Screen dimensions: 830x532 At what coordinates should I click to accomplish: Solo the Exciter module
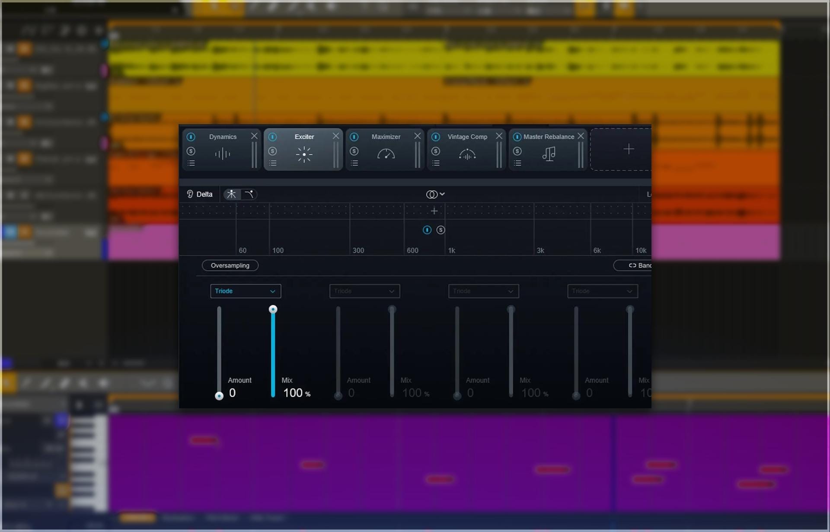[x=272, y=151]
